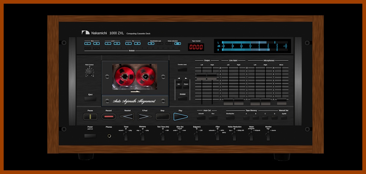Click the button under the right arrow marker

(x=186, y=81)
